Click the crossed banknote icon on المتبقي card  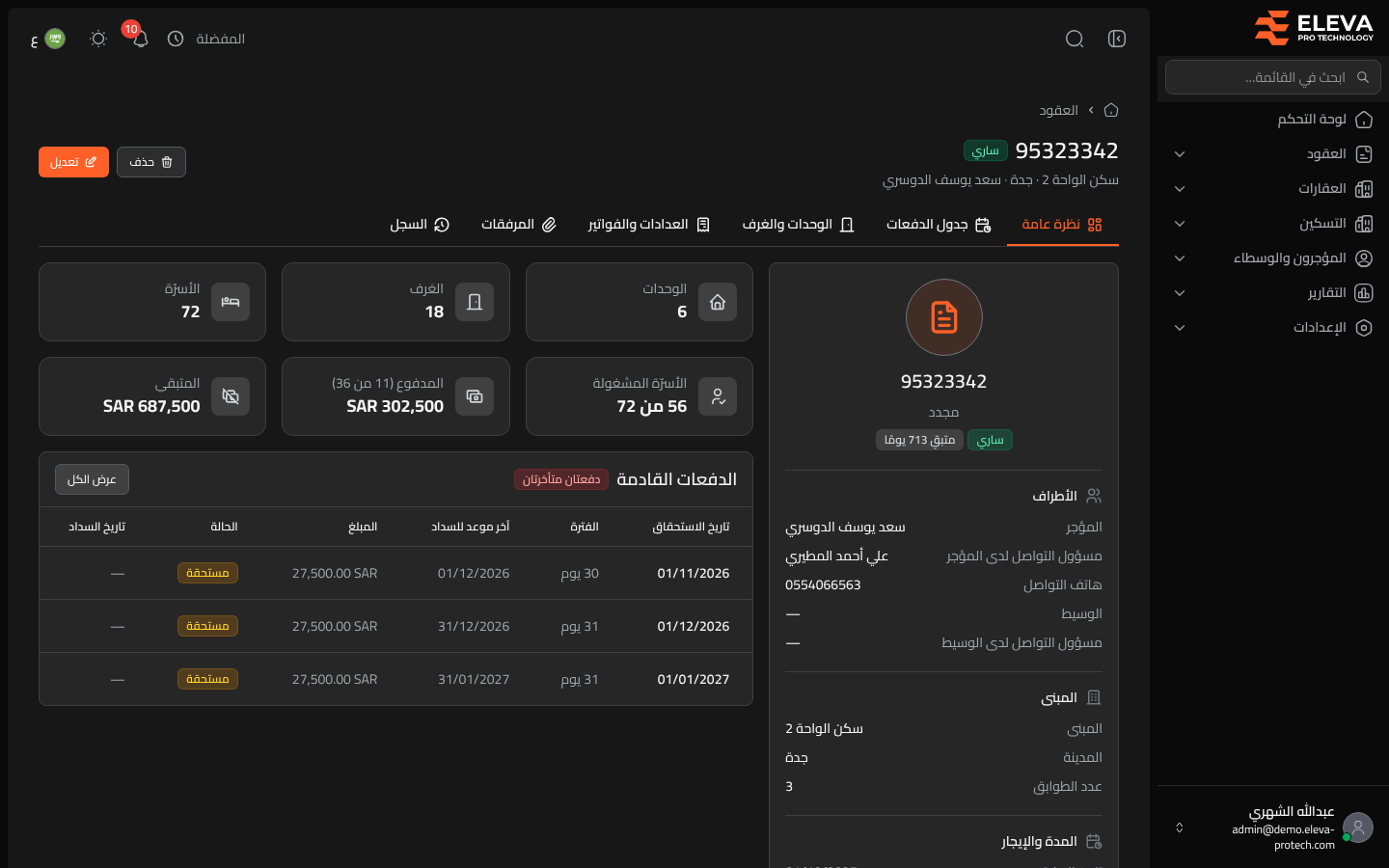[231, 396]
